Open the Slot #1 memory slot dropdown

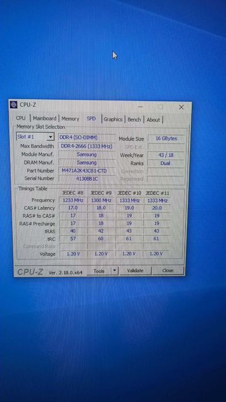point(35,137)
